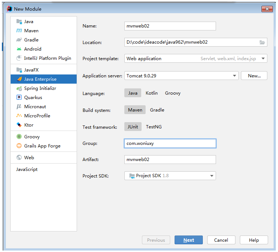This screenshot has width=278, height=252.
Task: Click the Web globe icon
Action: (19, 157)
